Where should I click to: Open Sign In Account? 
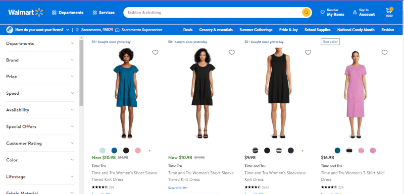[x=364, y=12]
